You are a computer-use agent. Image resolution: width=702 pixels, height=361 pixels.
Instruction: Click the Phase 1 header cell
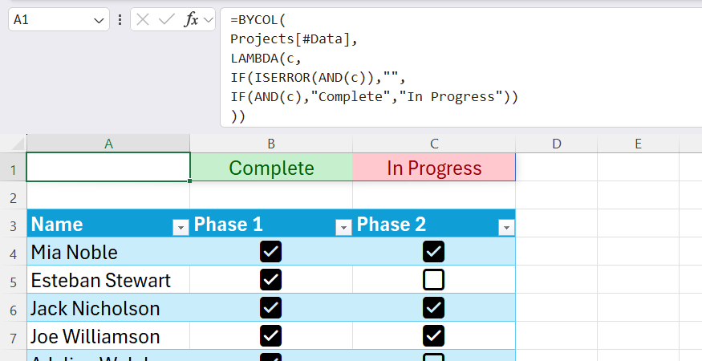coord(271,223)
